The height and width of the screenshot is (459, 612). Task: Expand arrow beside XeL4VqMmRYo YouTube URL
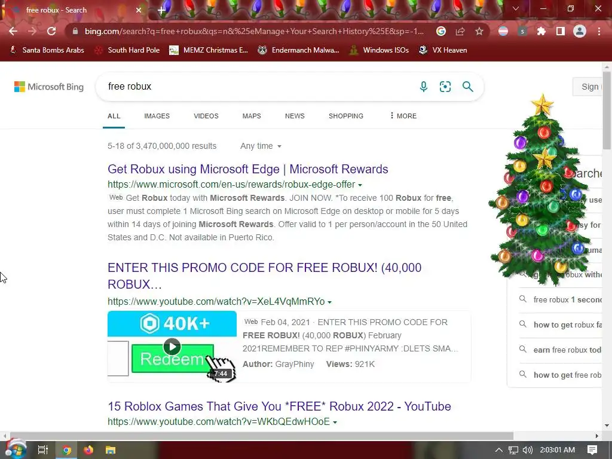click(x=329, y=302)
